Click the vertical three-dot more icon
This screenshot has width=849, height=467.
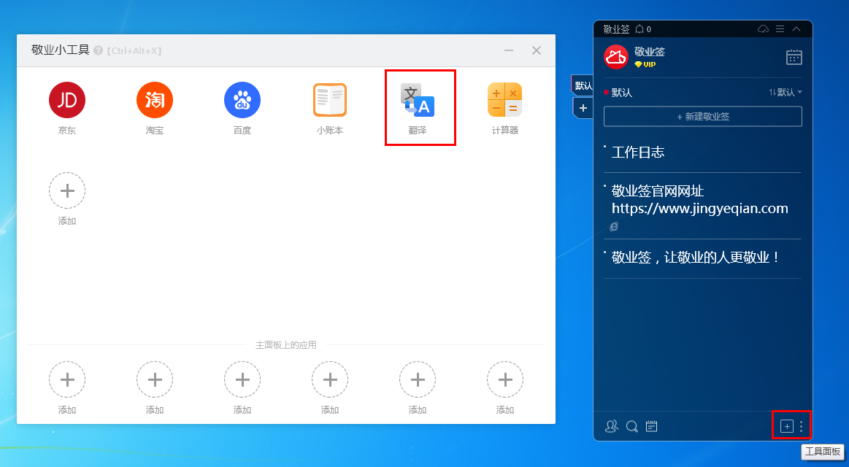click(802, 426)
